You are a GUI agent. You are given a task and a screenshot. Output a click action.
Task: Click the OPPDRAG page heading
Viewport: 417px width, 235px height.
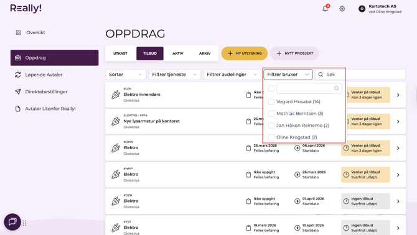pyautogui.click(x=135, y=34)
